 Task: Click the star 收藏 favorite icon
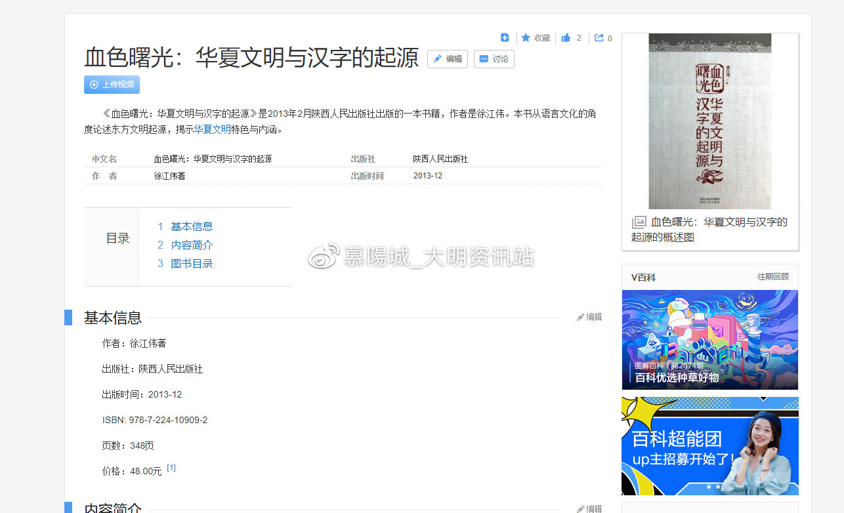pos(526,37)
